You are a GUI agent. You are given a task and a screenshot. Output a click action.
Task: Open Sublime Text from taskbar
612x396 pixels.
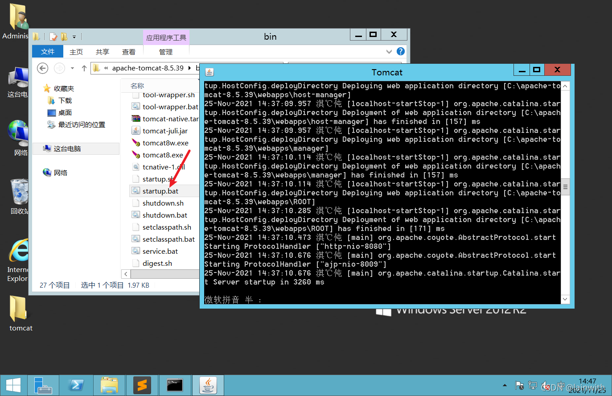click(142, 385)
